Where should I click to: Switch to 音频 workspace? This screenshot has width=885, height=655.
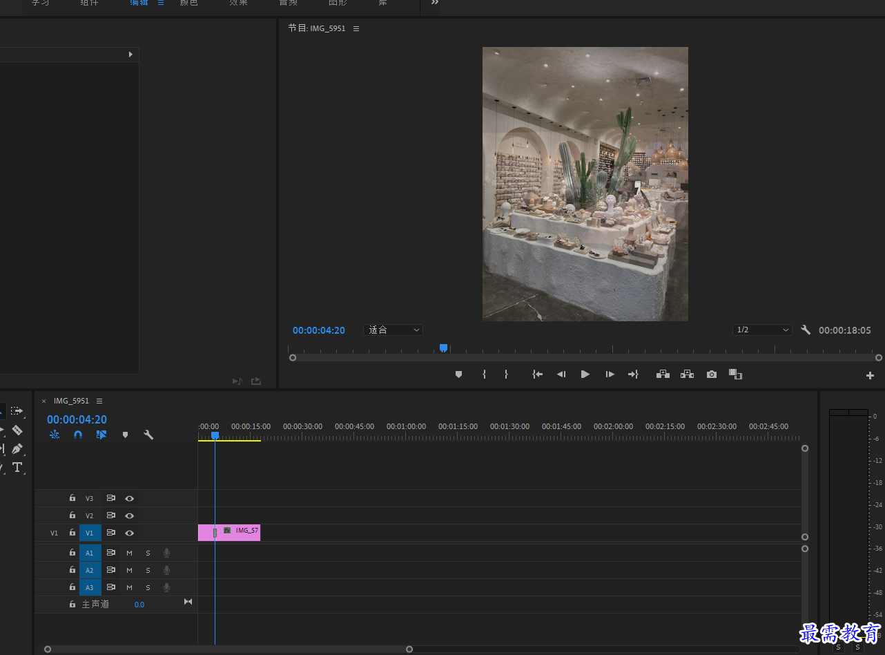click(289, 3)
